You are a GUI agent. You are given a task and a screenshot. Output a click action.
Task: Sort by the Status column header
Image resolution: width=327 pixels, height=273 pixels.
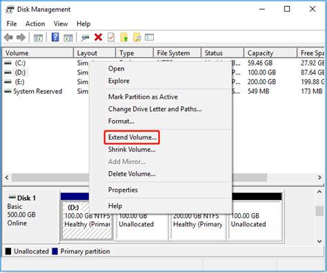pos(222,53)
